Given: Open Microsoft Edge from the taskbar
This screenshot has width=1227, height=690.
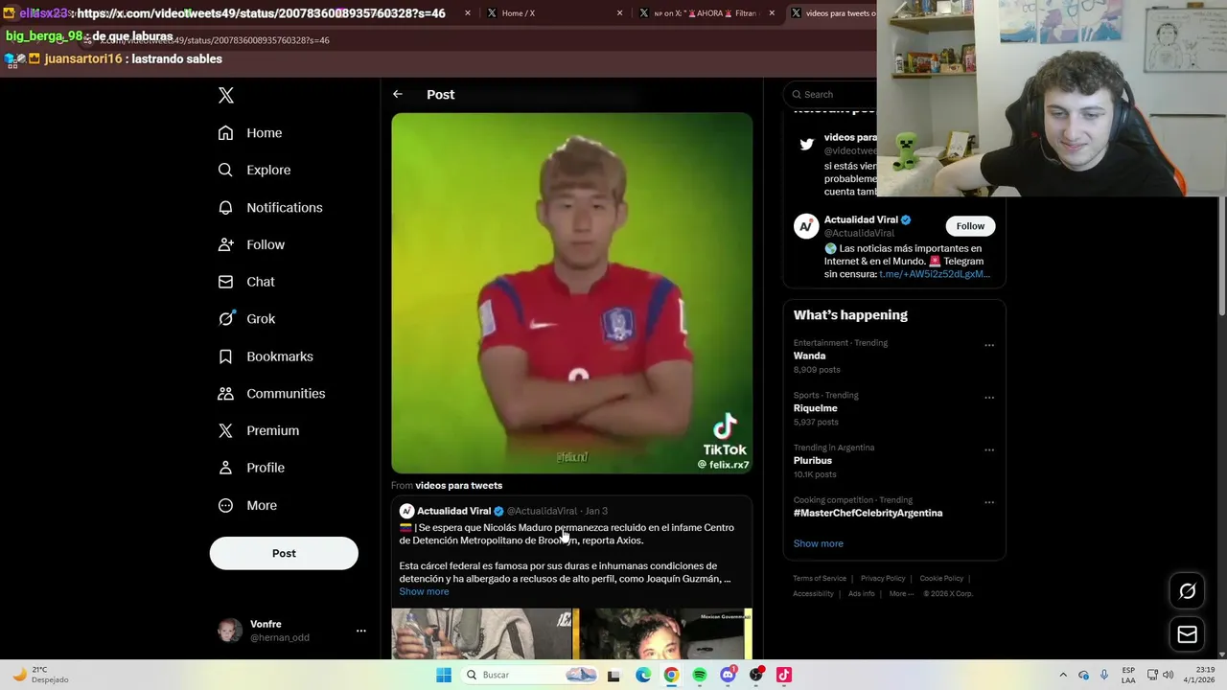Looking at the screenshot, I should pyautogui.click(x=643, y=675).
